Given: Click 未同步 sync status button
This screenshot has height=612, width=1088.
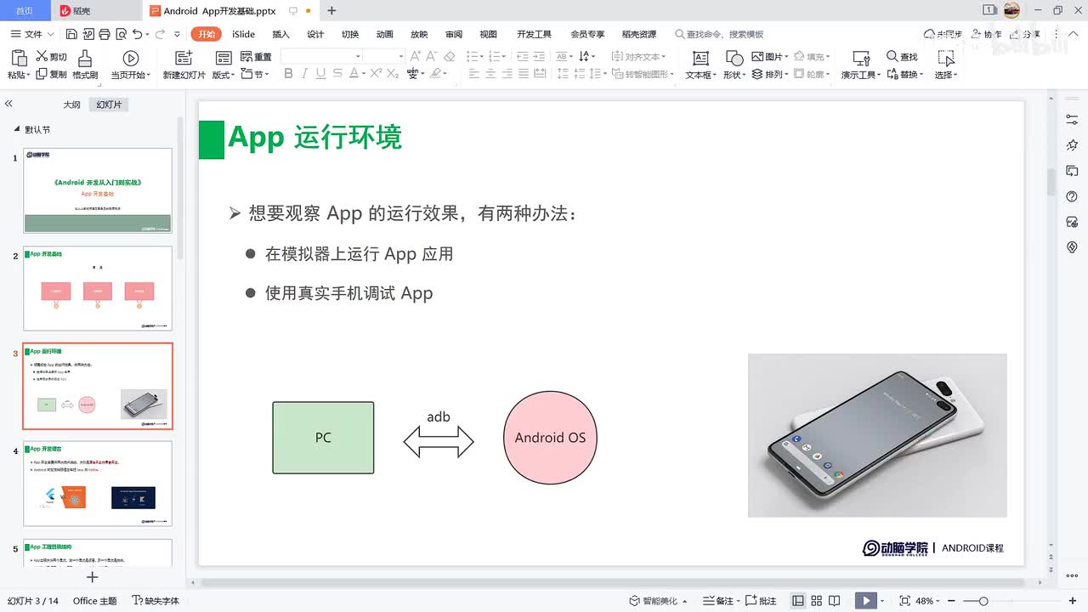Looking at the screenshot, I should (943, 34).
